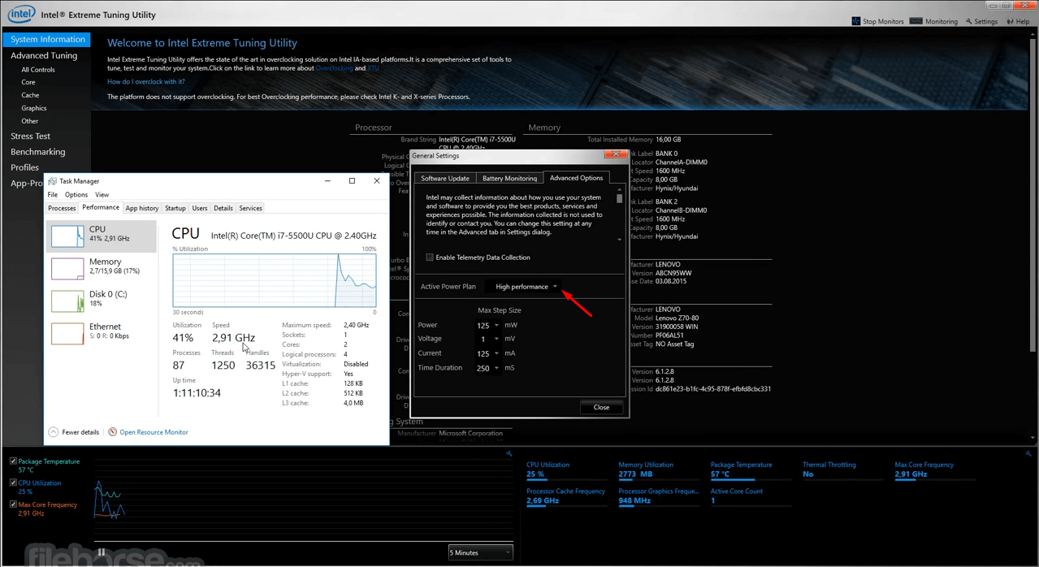Screen dimensions: 1039x567
Task: Uncheck Package Temperature monitor checkbox
Action: 13,461
